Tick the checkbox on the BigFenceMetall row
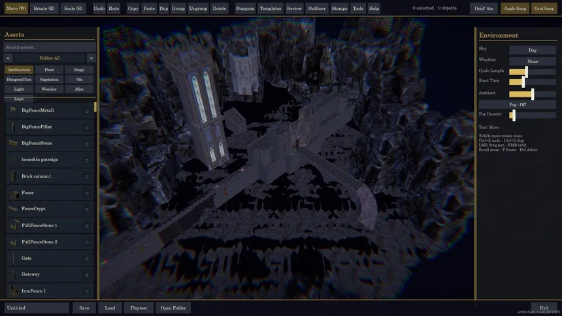 pyautogui.click(x=87, y=111)
